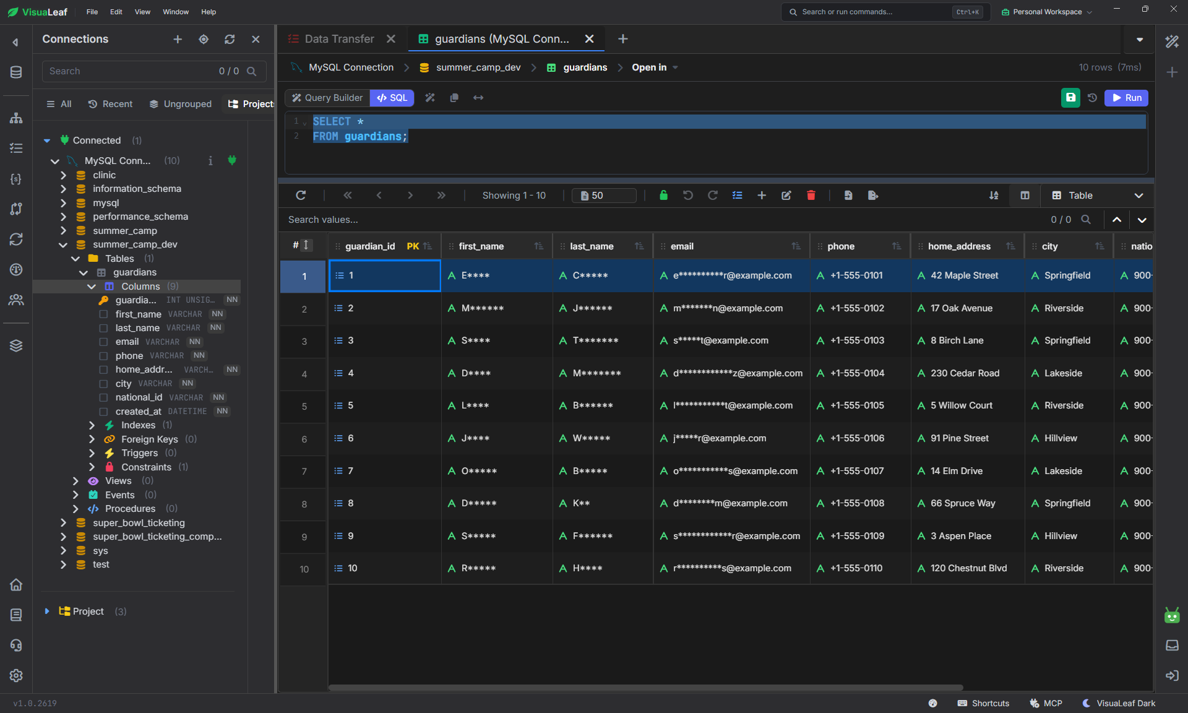Jump to the last results page
Screen dimensions: 1188x713
click(x=441, y=196)
